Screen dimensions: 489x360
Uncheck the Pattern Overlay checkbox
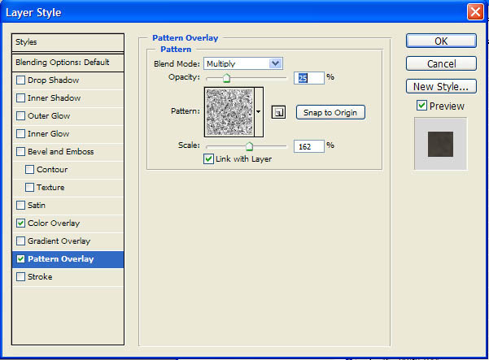[x=20, y=258]
